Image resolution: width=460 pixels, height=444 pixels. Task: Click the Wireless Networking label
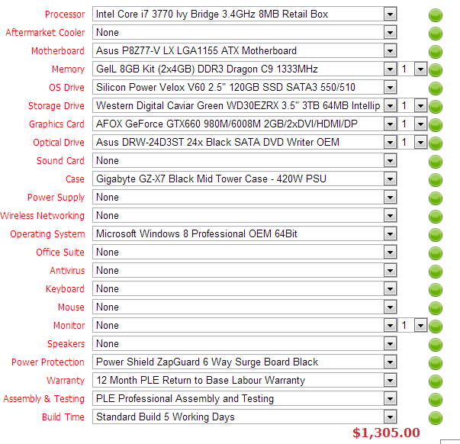tap(43, 216)
